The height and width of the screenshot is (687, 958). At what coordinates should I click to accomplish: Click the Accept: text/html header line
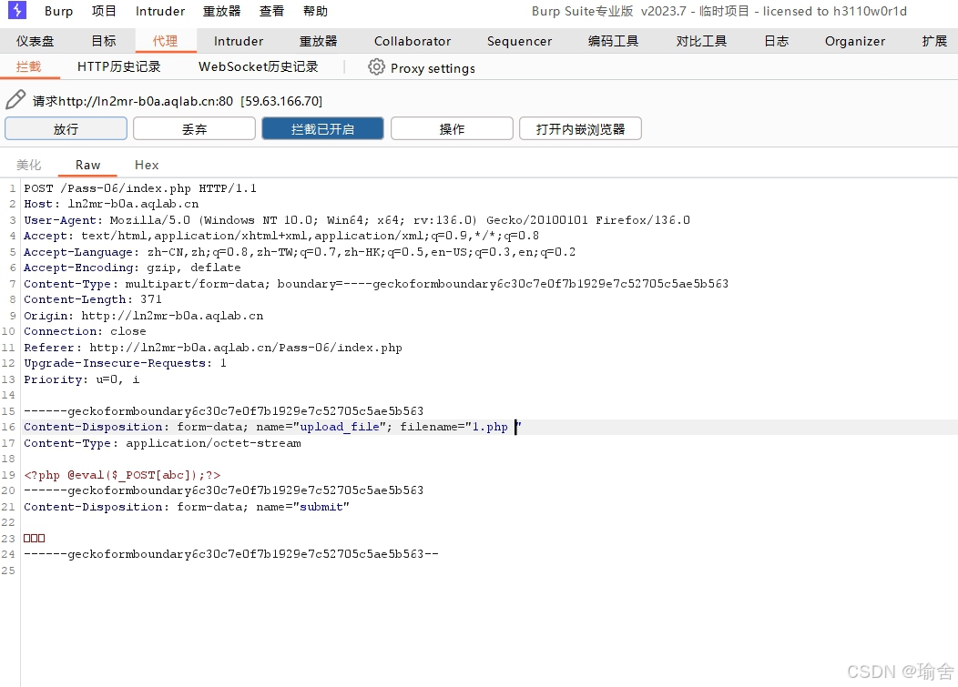click(281, 236)
